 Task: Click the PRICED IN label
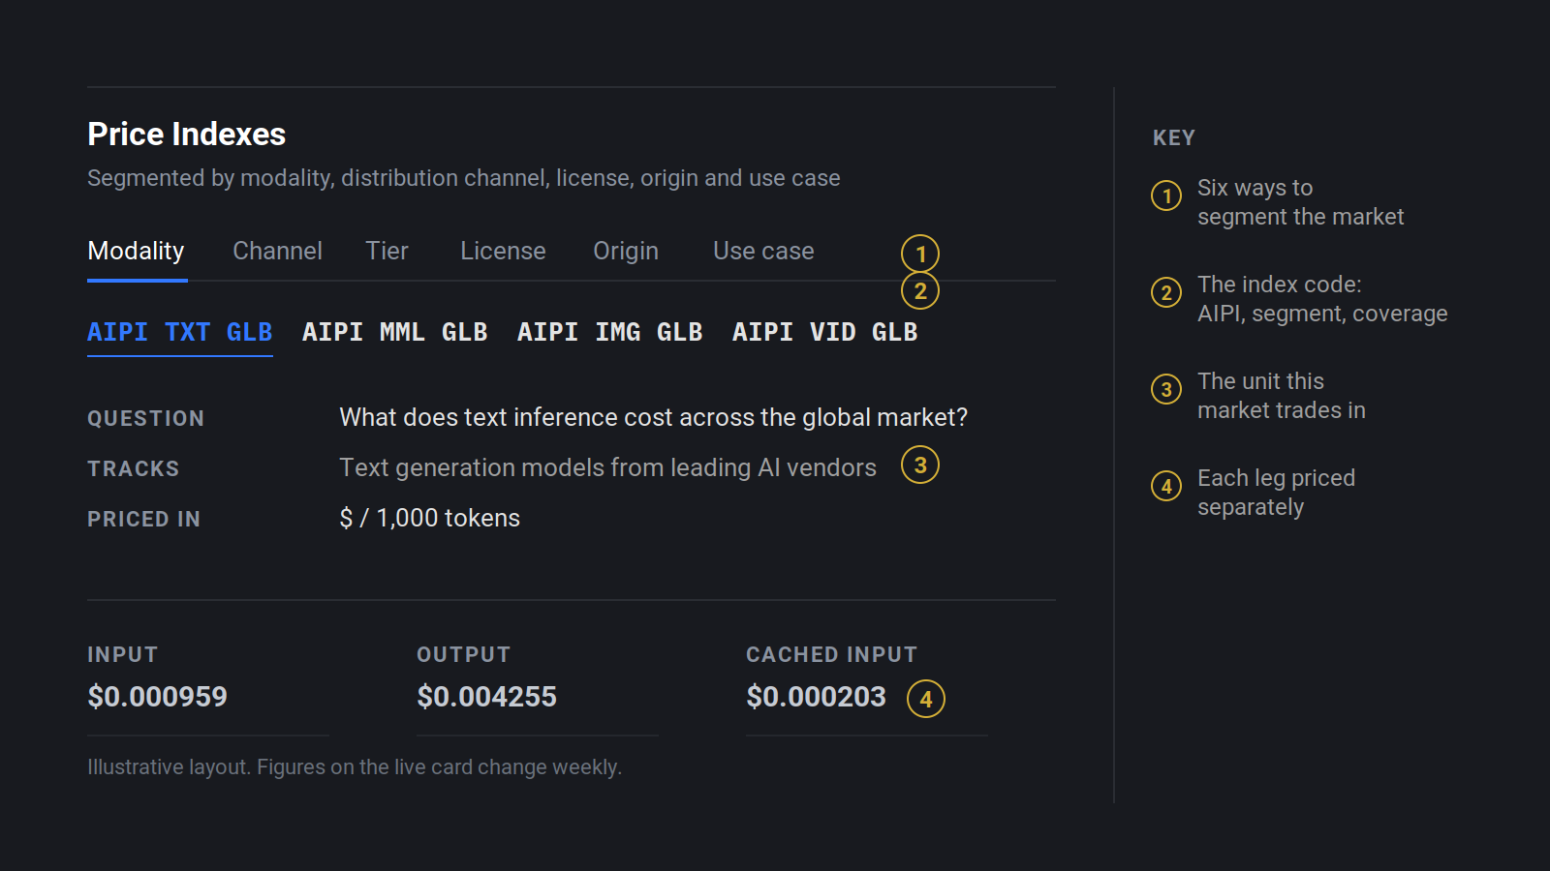[143, 519]
